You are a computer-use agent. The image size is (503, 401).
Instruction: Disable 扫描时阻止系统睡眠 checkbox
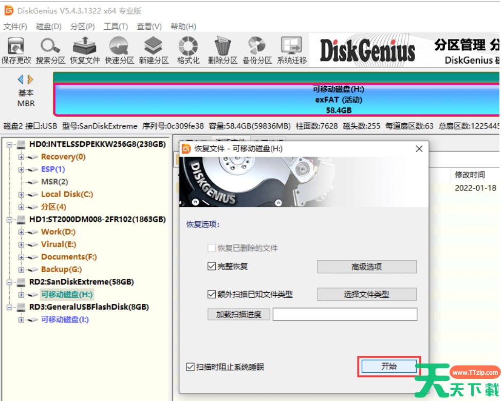coord(191,367)
